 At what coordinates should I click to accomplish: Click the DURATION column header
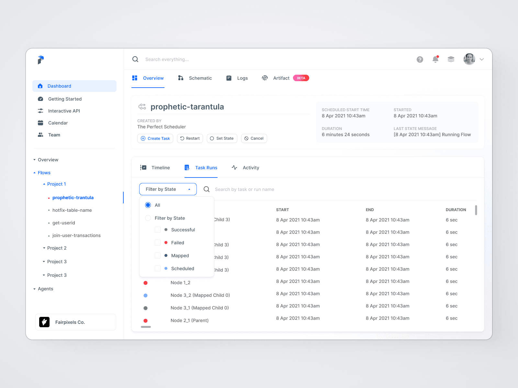click(456, 210)
